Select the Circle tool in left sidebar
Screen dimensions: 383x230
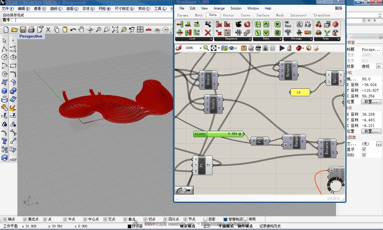coord(4,57)
